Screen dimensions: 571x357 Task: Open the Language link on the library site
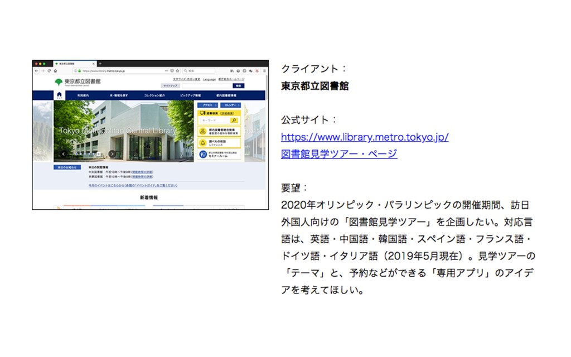point(210,79)
